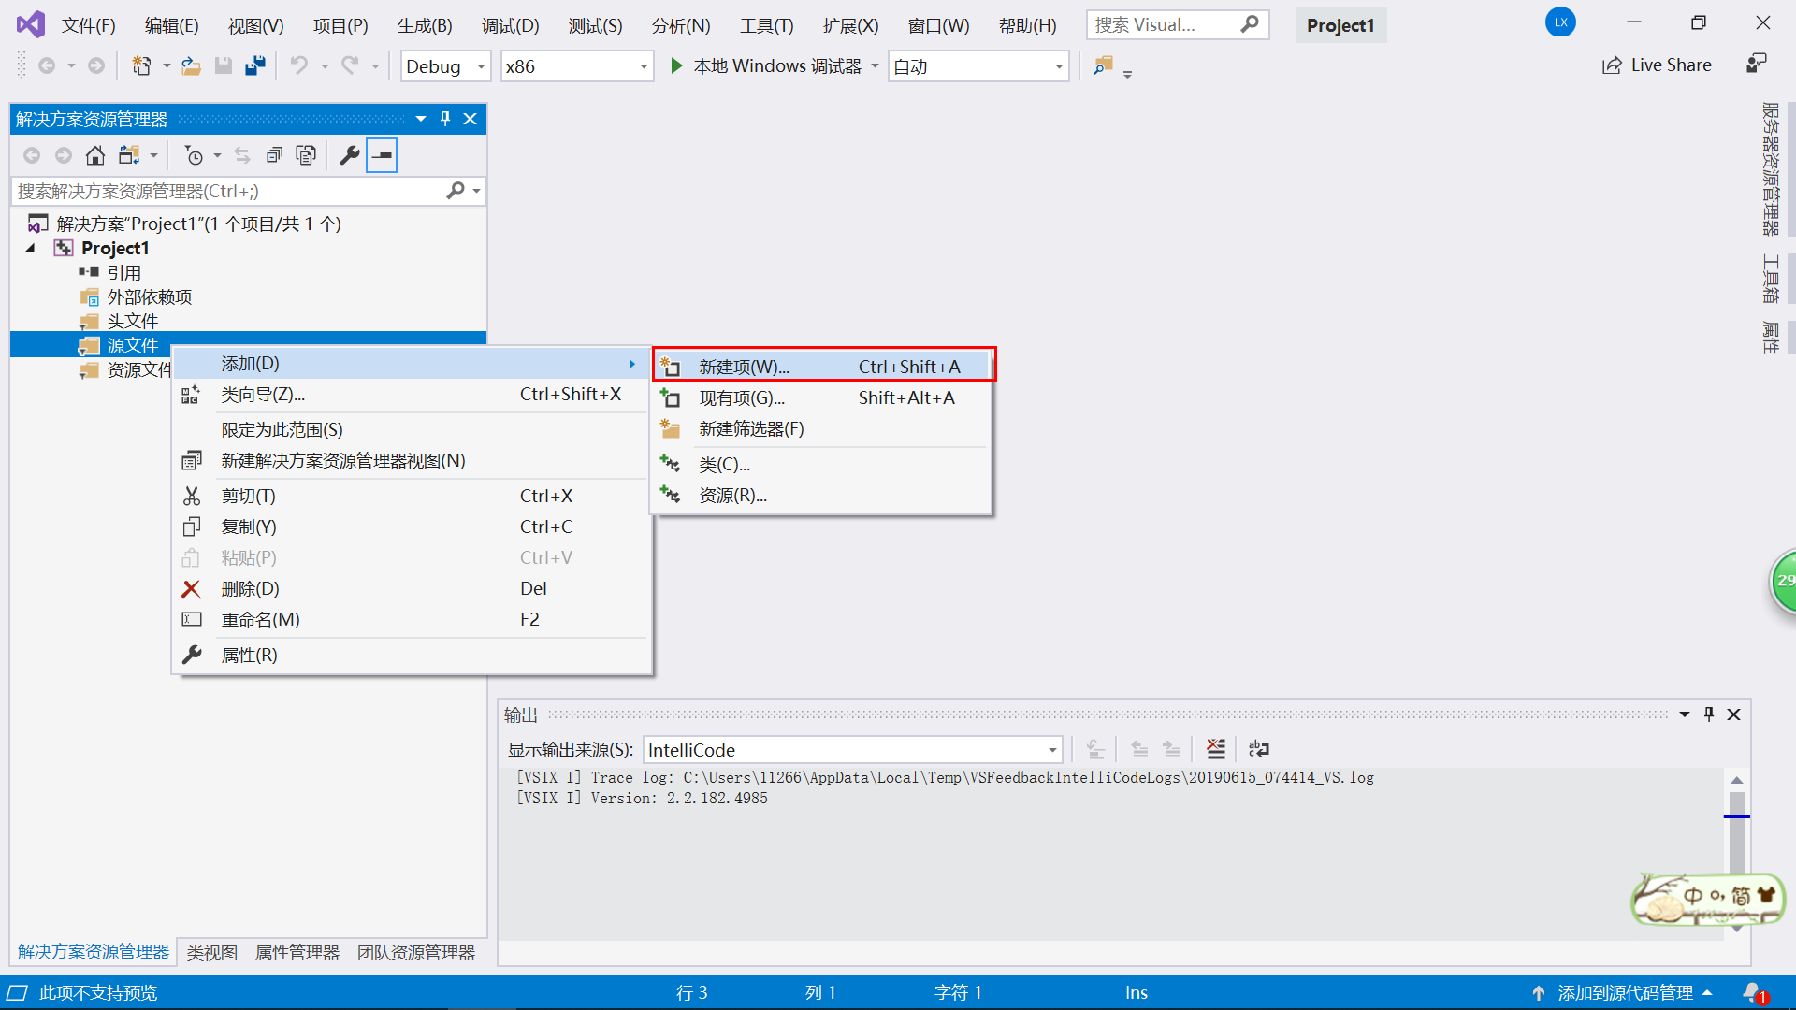This screenshot has height=1010, width=1796.
Task: Toggle word wrap in the Output panel
Action: pyautogui.click(x=1259, y=749)
